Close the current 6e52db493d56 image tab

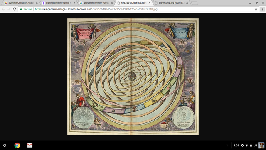pyautogui.click(x=150, y=3)
